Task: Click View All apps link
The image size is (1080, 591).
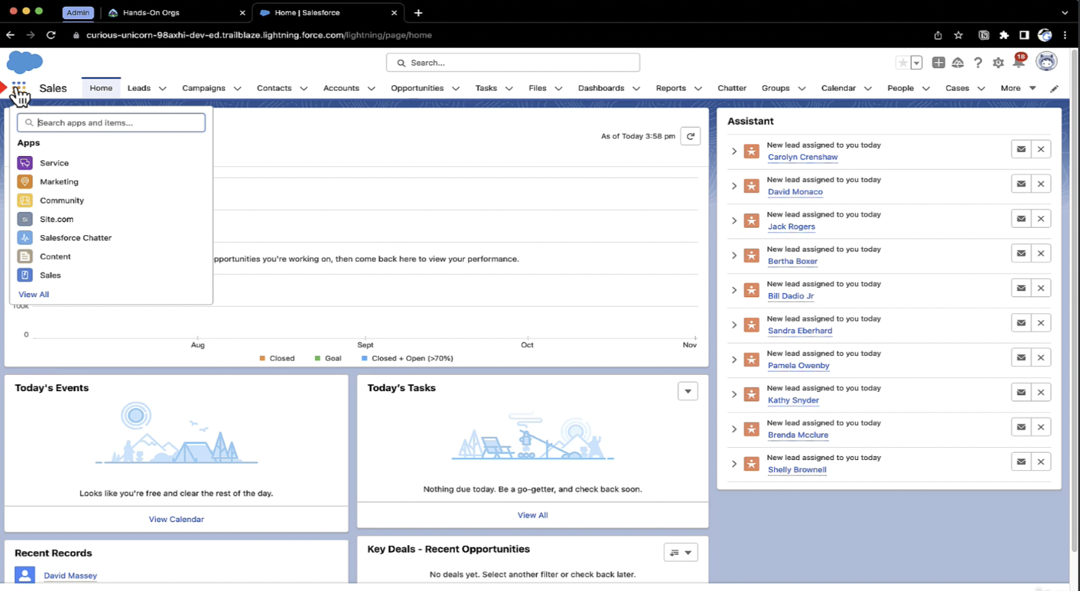Action: tap(34, 294)
